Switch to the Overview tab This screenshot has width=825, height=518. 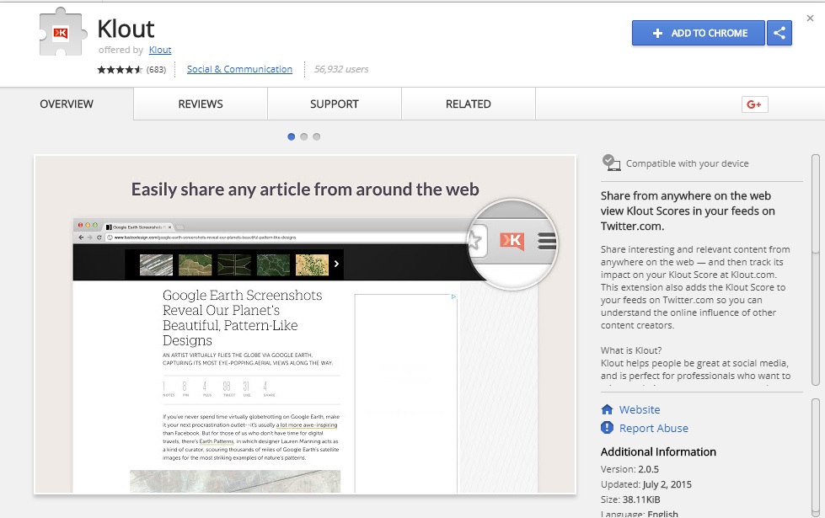tap(67, 104)
